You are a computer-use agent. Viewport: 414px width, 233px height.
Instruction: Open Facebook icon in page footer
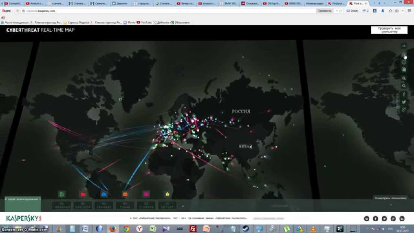click(376, 219)
